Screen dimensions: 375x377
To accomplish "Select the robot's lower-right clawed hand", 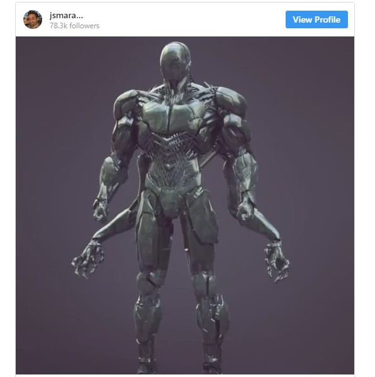I will click(x=277, y=261).
